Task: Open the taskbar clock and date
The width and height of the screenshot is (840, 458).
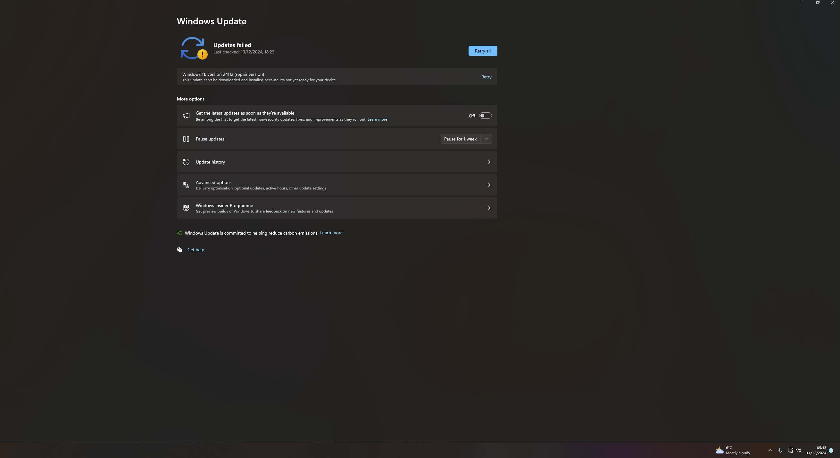Action: point(816,450)
